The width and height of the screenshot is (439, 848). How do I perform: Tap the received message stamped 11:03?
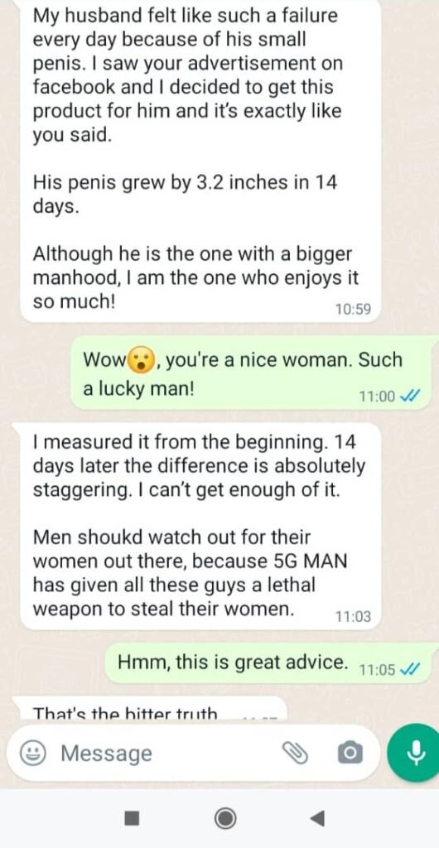[200, 526]
